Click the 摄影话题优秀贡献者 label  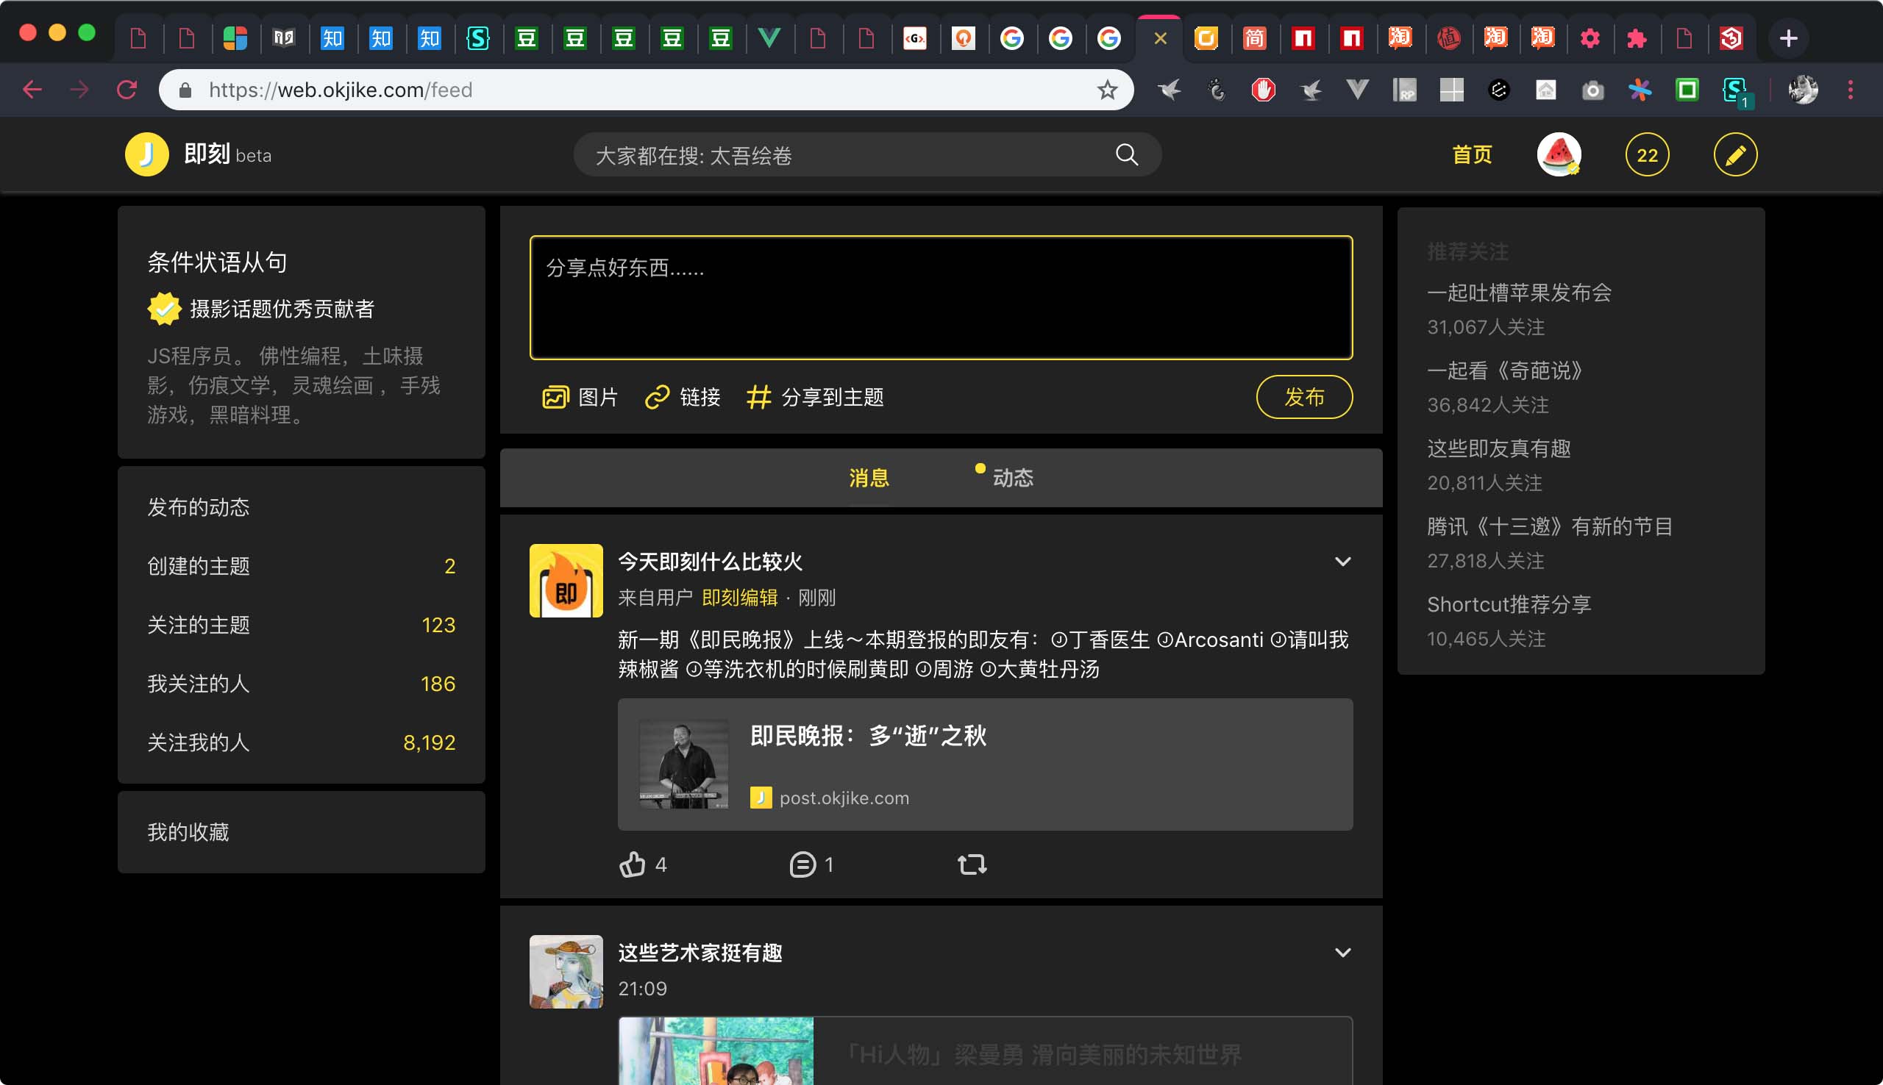point(282,309)
